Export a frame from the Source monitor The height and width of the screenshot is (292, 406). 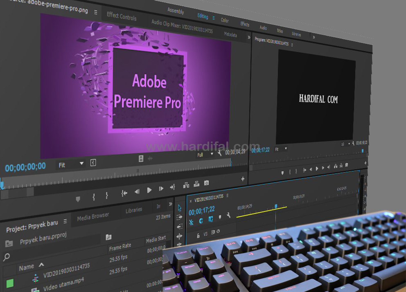tap(206, 183)
